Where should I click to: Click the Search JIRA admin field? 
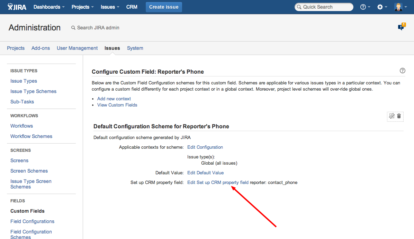click(98, 28)
